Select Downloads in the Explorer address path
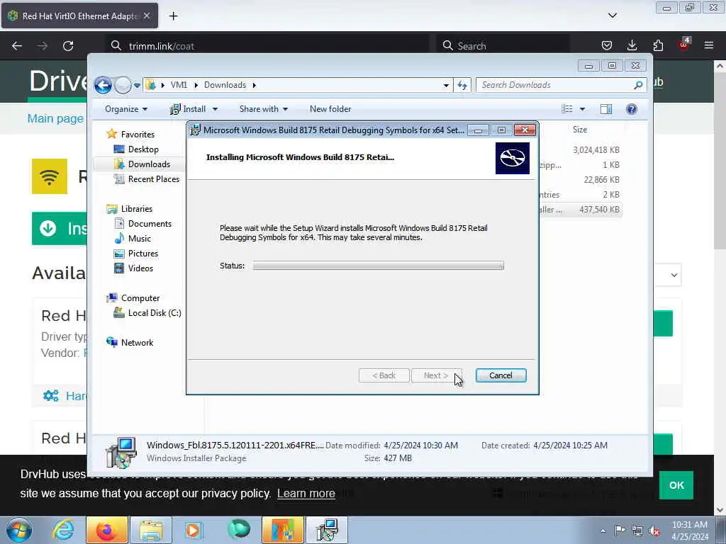 pyautogui.click(x=225, y=85)
